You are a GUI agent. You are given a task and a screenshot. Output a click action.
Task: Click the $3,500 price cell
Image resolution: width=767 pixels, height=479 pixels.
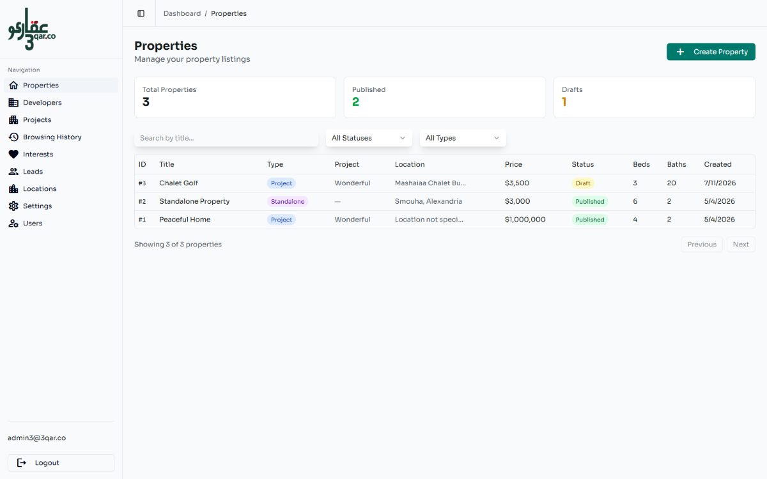click(517, 183)
